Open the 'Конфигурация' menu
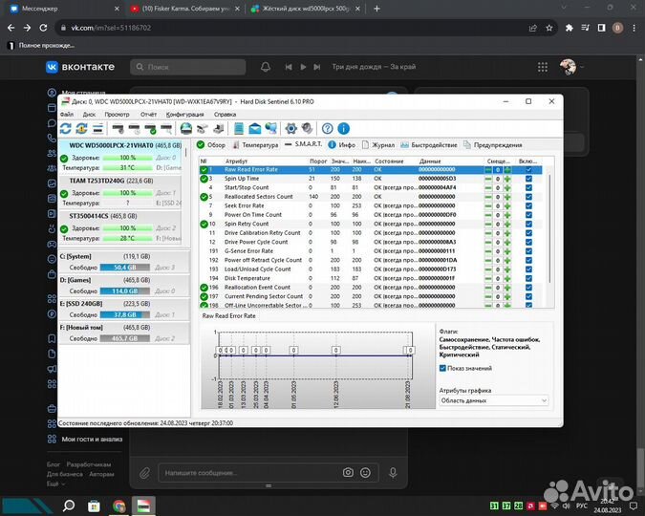The width and height of the screenshot is (645, 516). tap(184, 114)
